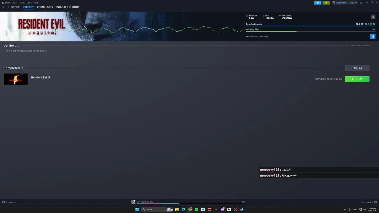Click the NETWORK 0 bps stat
This screenshot has width=379, height=213.
pos(252,17)
